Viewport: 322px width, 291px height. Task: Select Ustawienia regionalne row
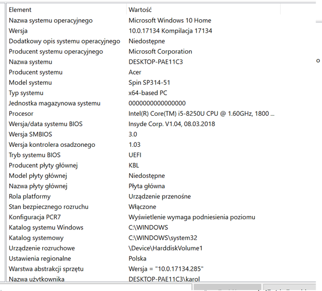point(40,259)
